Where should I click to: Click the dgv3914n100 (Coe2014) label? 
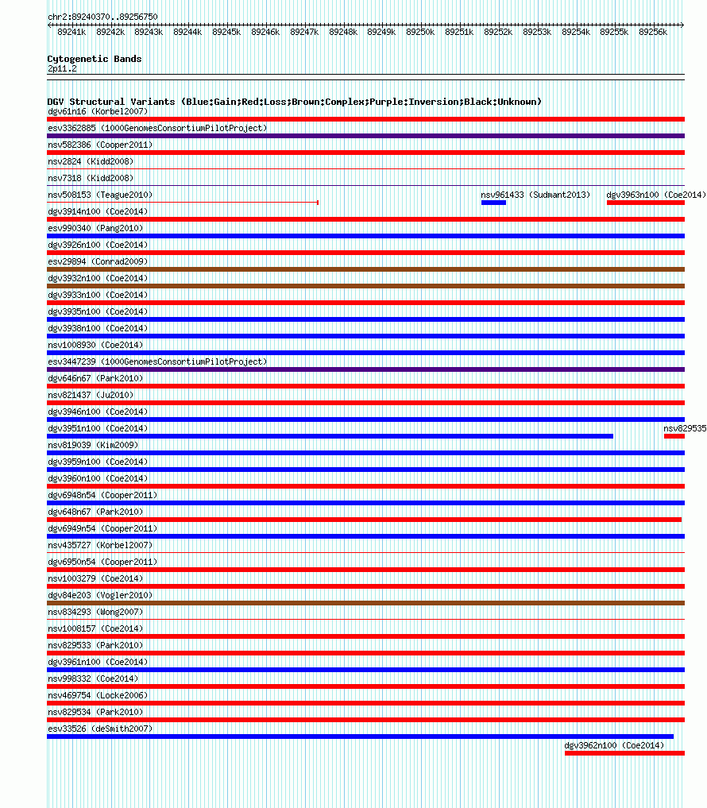pos(98,211)
